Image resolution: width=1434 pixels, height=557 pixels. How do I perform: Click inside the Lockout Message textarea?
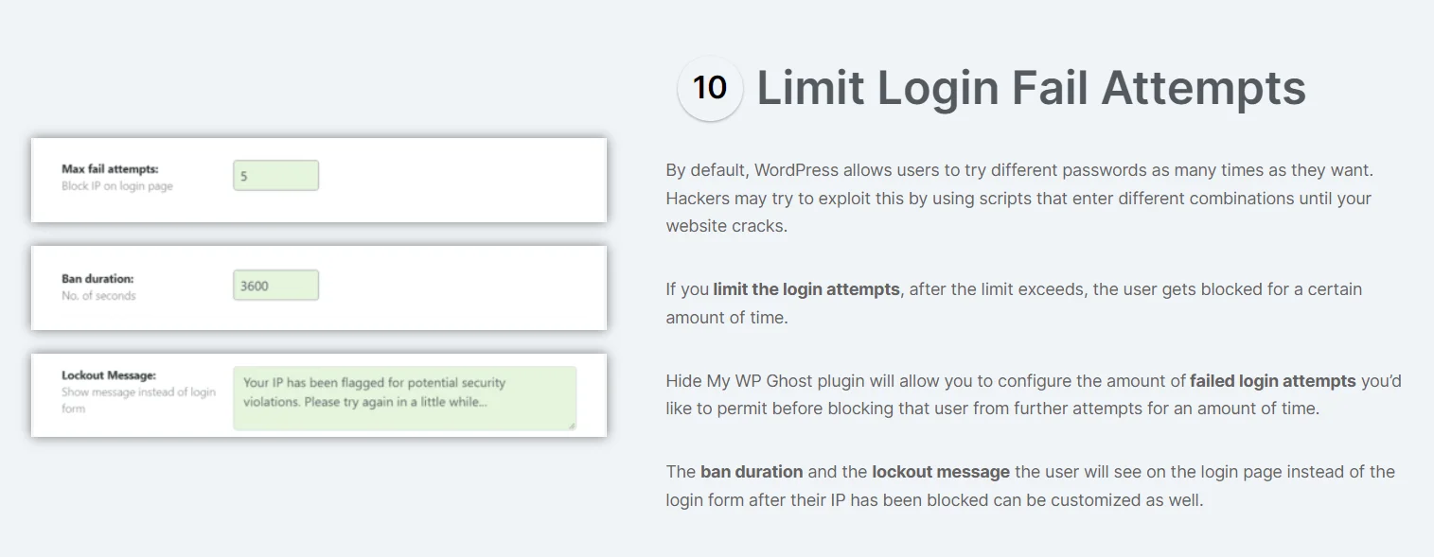pyautogui.click(x=404, y=398)
